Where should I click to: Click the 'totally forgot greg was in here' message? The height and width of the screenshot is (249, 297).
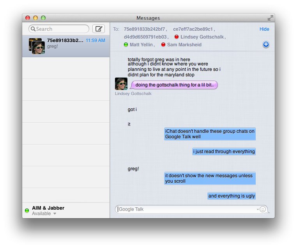click(159, 60)
